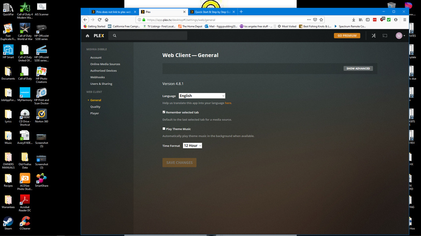Open the page actions three-dots menu
The height and width of the screenshot is (236, 421).
pyautogui.click(x=309, y=20)
